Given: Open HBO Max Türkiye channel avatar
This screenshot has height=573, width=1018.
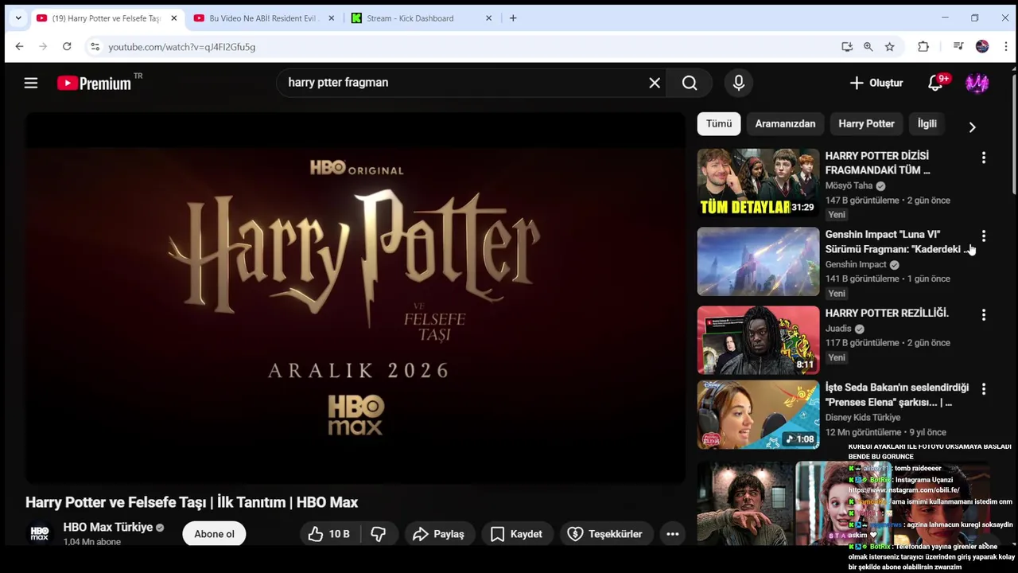Looking at the screenshot, I should coord(40,534).
